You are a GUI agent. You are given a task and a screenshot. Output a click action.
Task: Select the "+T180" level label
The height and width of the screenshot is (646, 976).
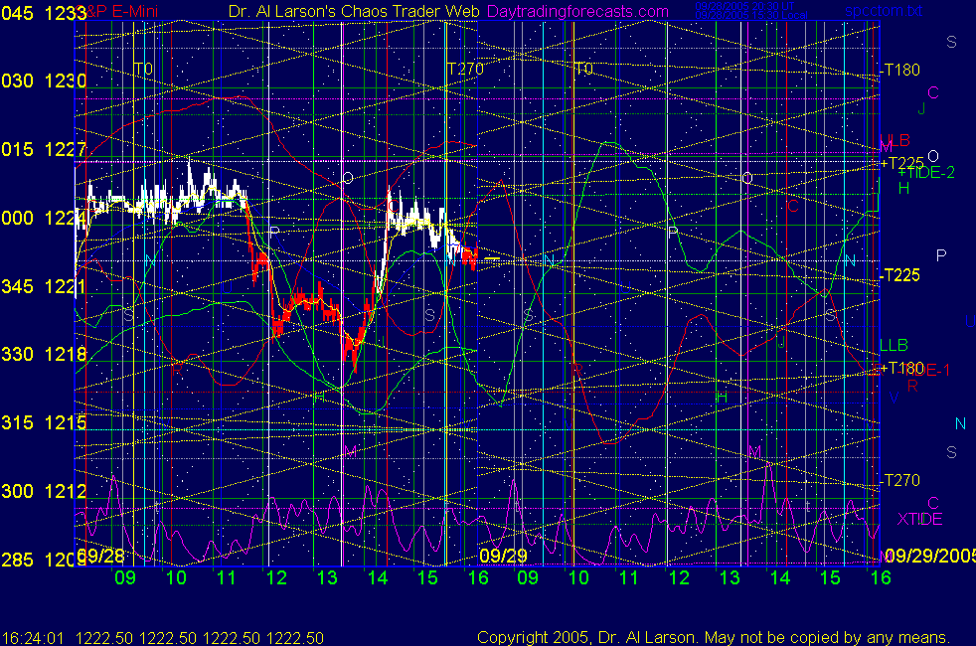[x=901, y=368]
